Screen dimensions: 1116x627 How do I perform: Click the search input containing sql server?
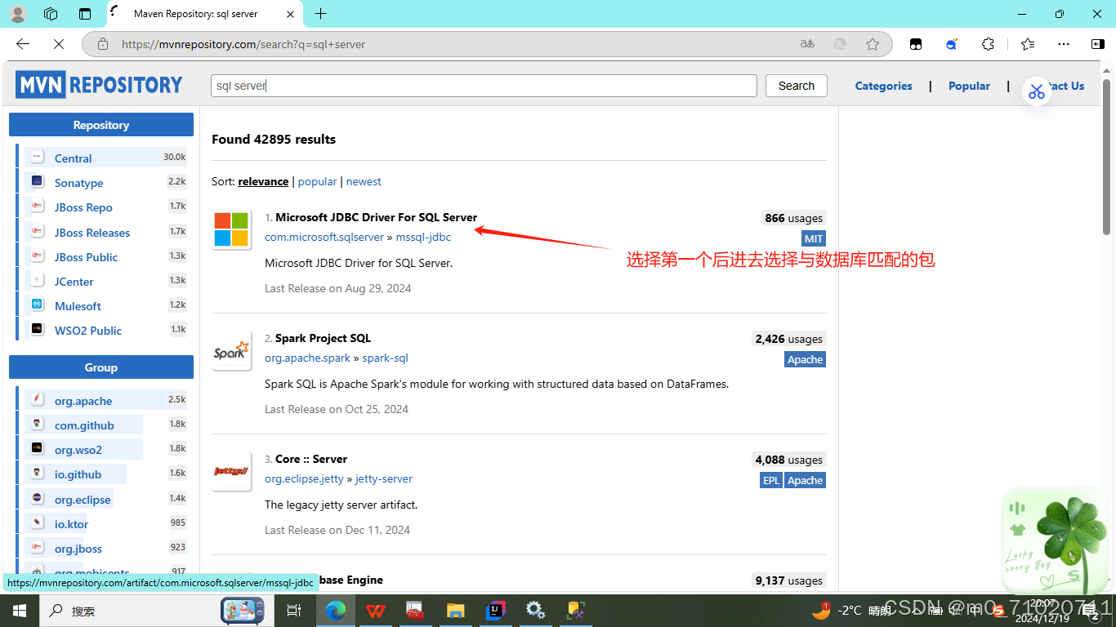point(484,86)
